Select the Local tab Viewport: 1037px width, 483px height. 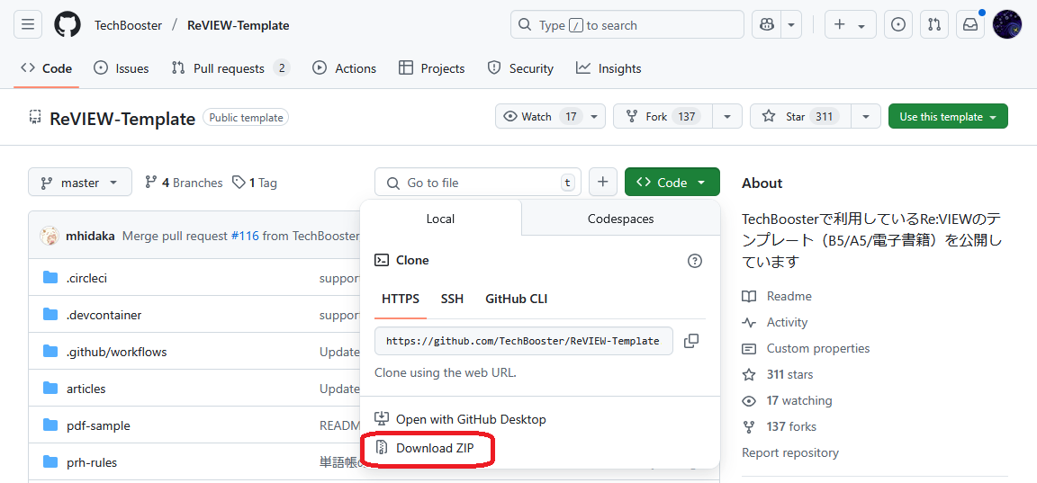[440, 218]
